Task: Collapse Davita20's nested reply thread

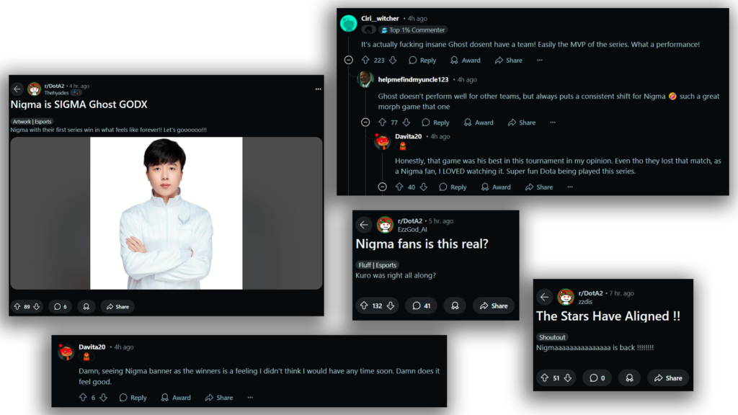Action: click(x=382, y=187)
